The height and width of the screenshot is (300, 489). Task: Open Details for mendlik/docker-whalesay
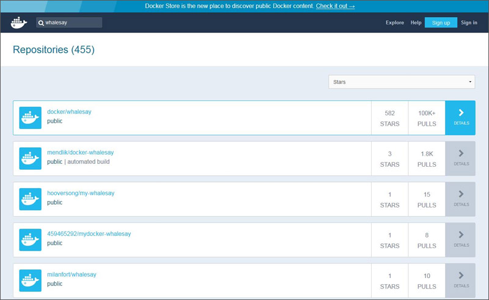[x=460, y=158]
